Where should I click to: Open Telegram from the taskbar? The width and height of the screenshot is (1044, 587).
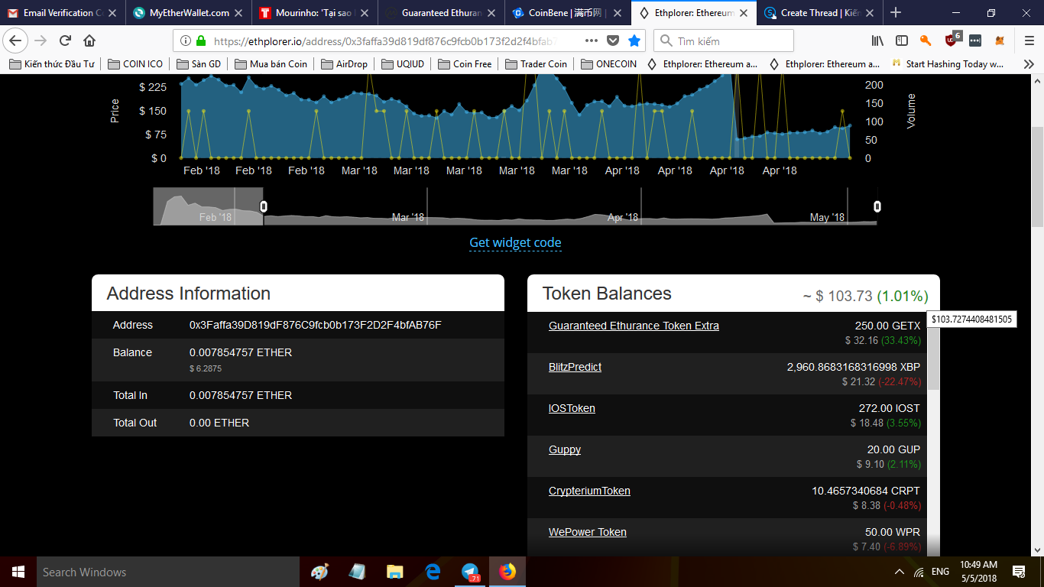(470, 572)
